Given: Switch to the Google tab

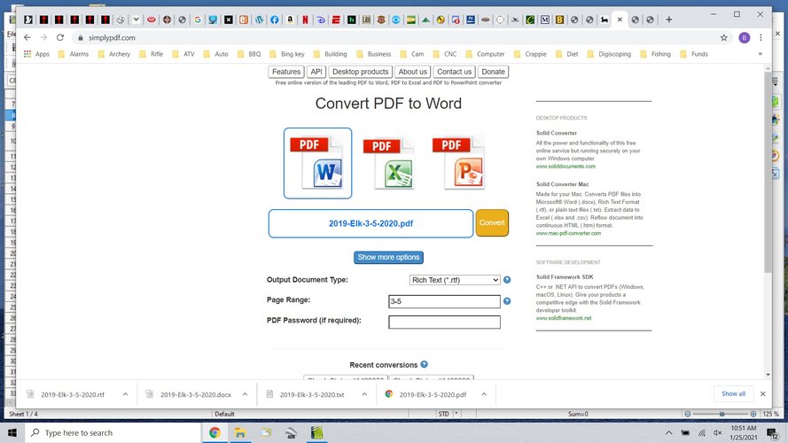Looking at the screenshot, I should point(198,19).
